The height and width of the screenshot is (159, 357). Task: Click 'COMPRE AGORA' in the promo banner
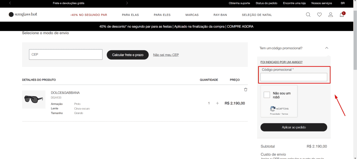coord(240,27)
